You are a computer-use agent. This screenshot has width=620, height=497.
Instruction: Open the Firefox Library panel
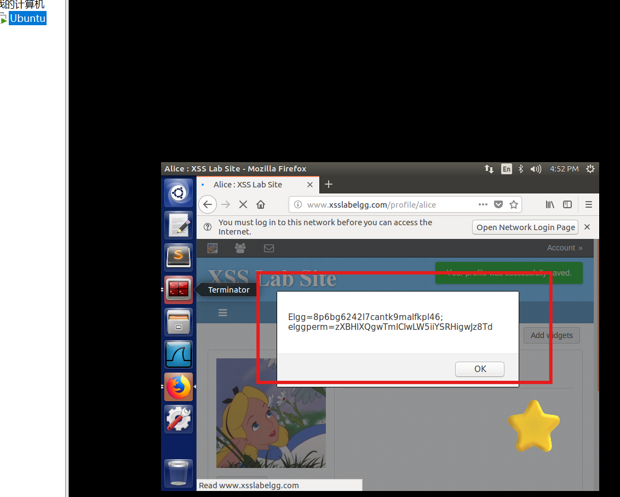coord(550,204)
